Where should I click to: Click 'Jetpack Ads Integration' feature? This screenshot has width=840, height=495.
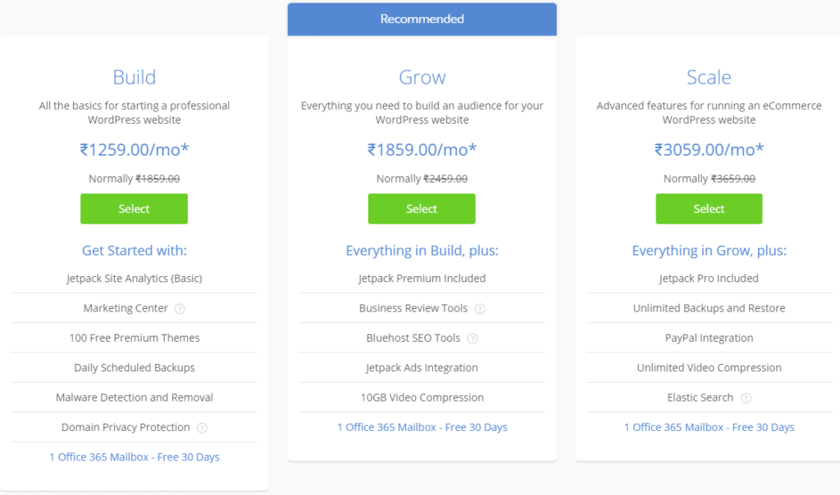click(422, 368)
